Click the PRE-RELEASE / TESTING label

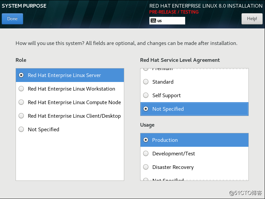[x=174, y=12]
